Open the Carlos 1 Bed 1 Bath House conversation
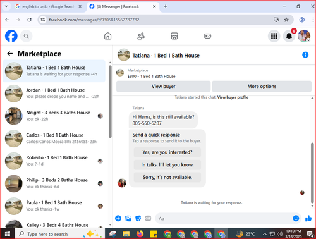 [x=54, y=138]
